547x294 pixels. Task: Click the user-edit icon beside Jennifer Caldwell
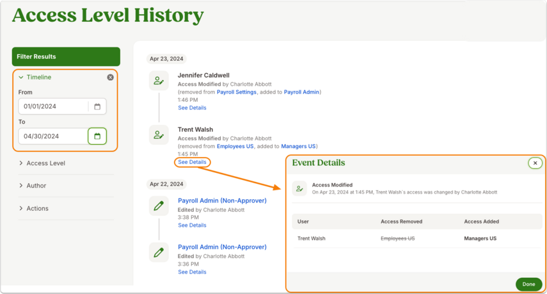(x=159, y=81)
